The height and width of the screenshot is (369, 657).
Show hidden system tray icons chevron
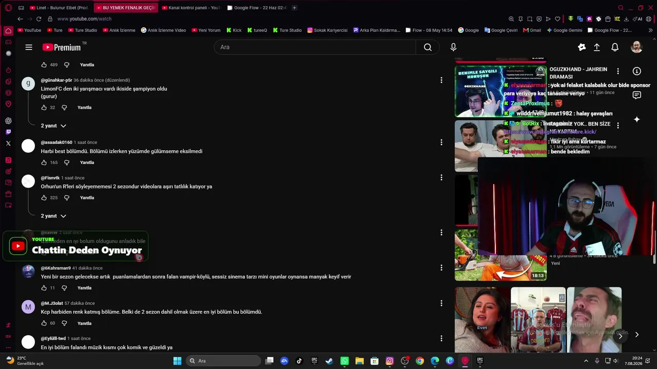coord(586,361)
